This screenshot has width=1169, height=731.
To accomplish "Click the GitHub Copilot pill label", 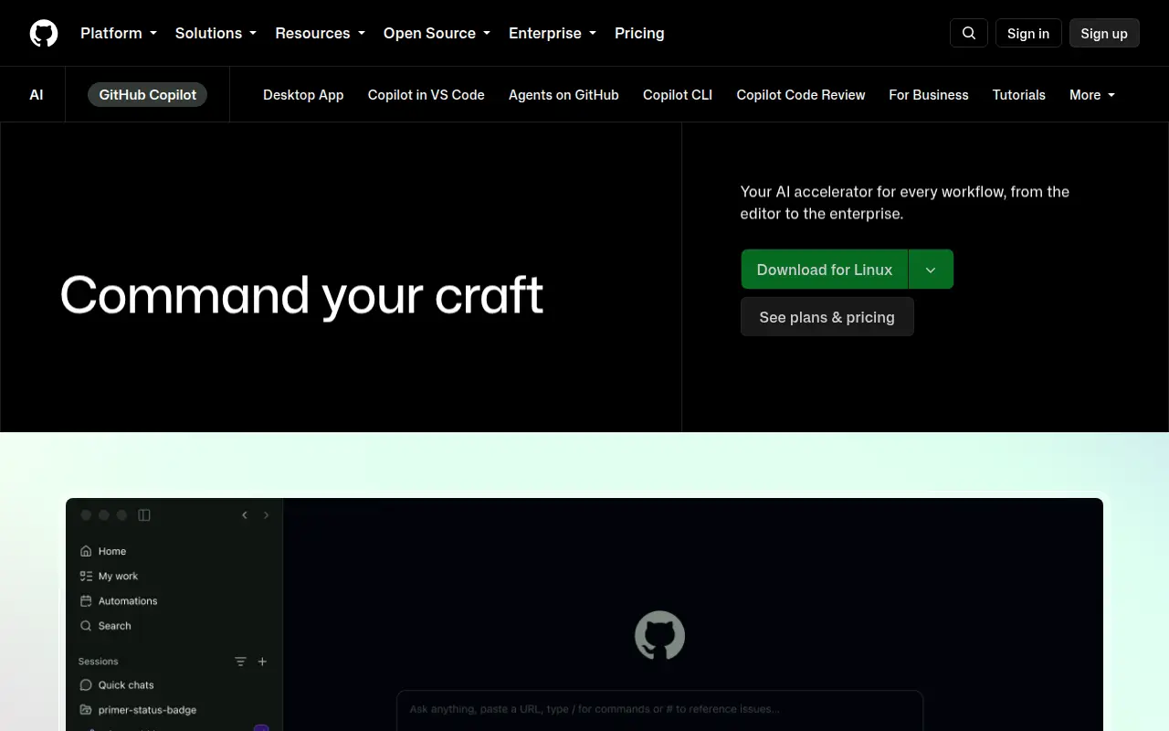I will (x=148, y=94).
